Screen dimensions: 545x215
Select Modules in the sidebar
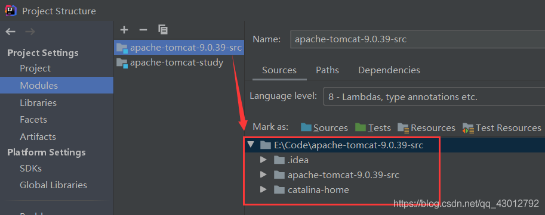57,85
